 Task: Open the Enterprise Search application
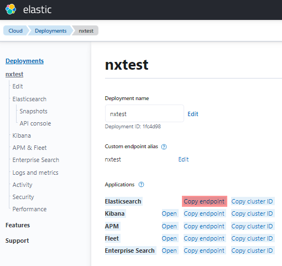[x=170, y=251]
